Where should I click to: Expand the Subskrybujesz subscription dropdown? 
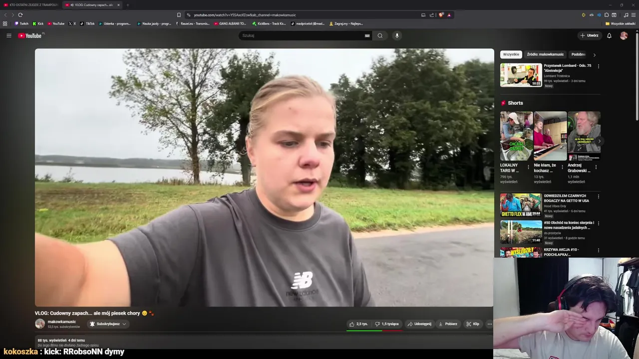click(x=124, y=324)
